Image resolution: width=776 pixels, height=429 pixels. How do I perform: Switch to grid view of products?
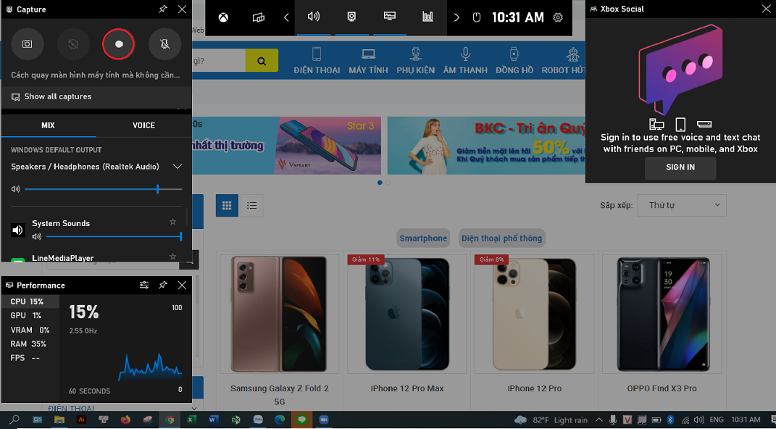227,205
